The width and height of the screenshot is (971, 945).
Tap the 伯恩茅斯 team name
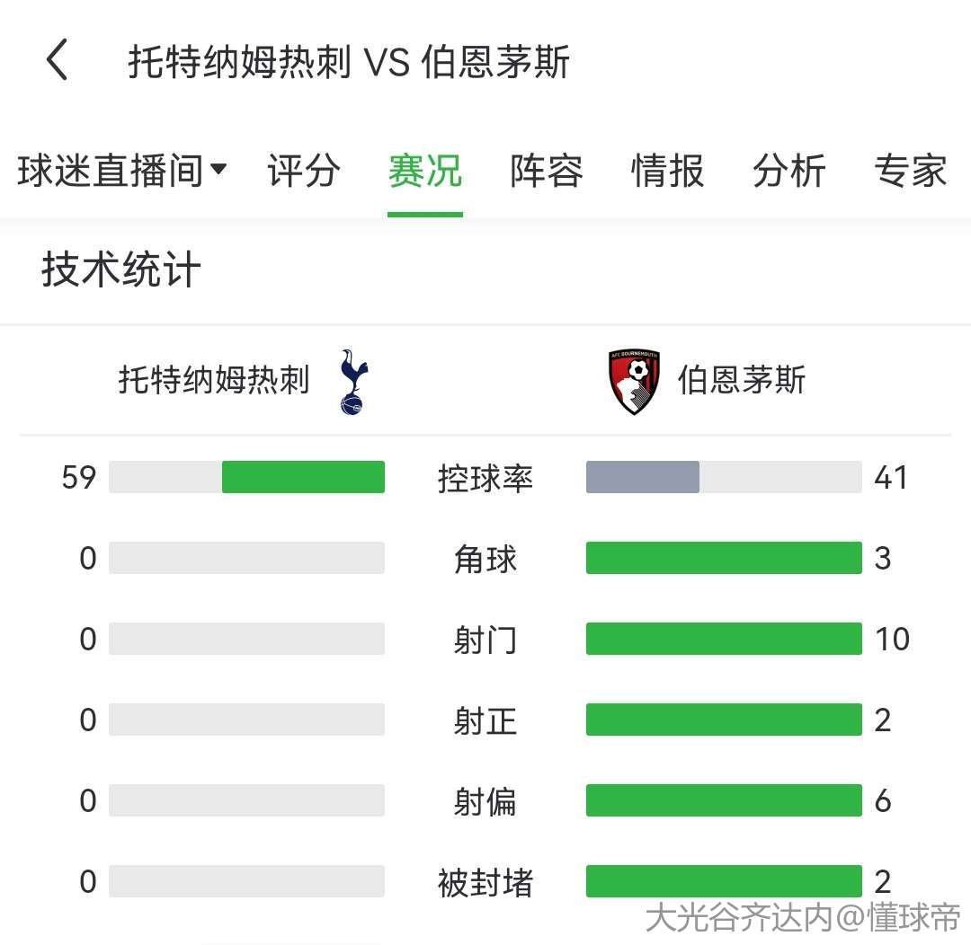(x=742, y=379)
